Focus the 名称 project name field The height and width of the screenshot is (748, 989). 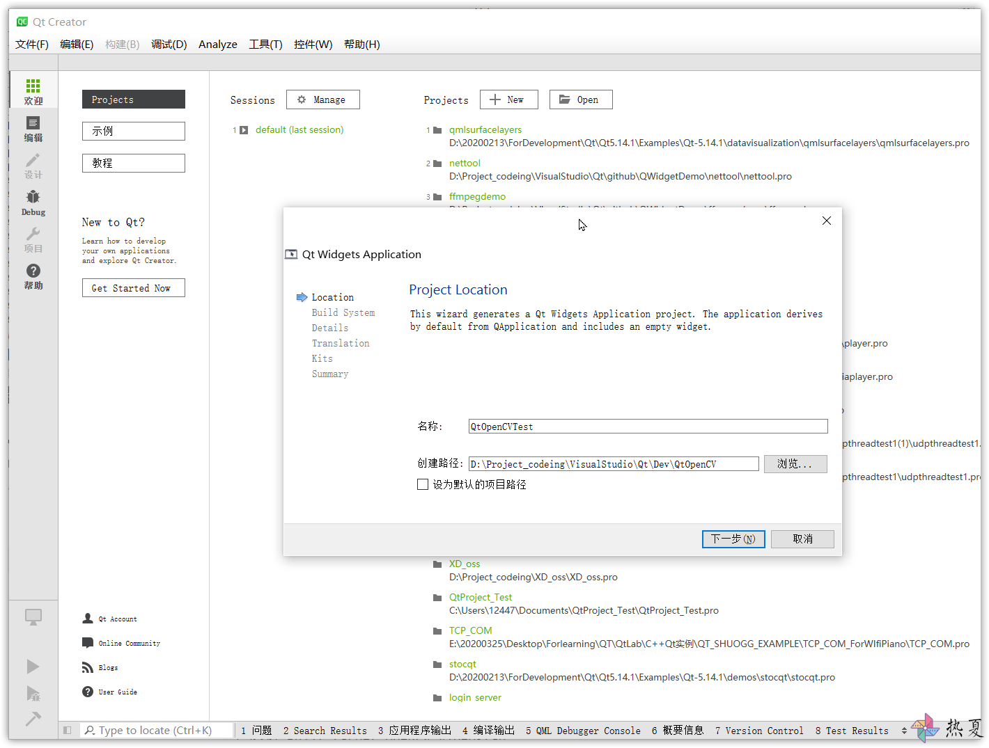pyautogui.click(x=648, y=427)
